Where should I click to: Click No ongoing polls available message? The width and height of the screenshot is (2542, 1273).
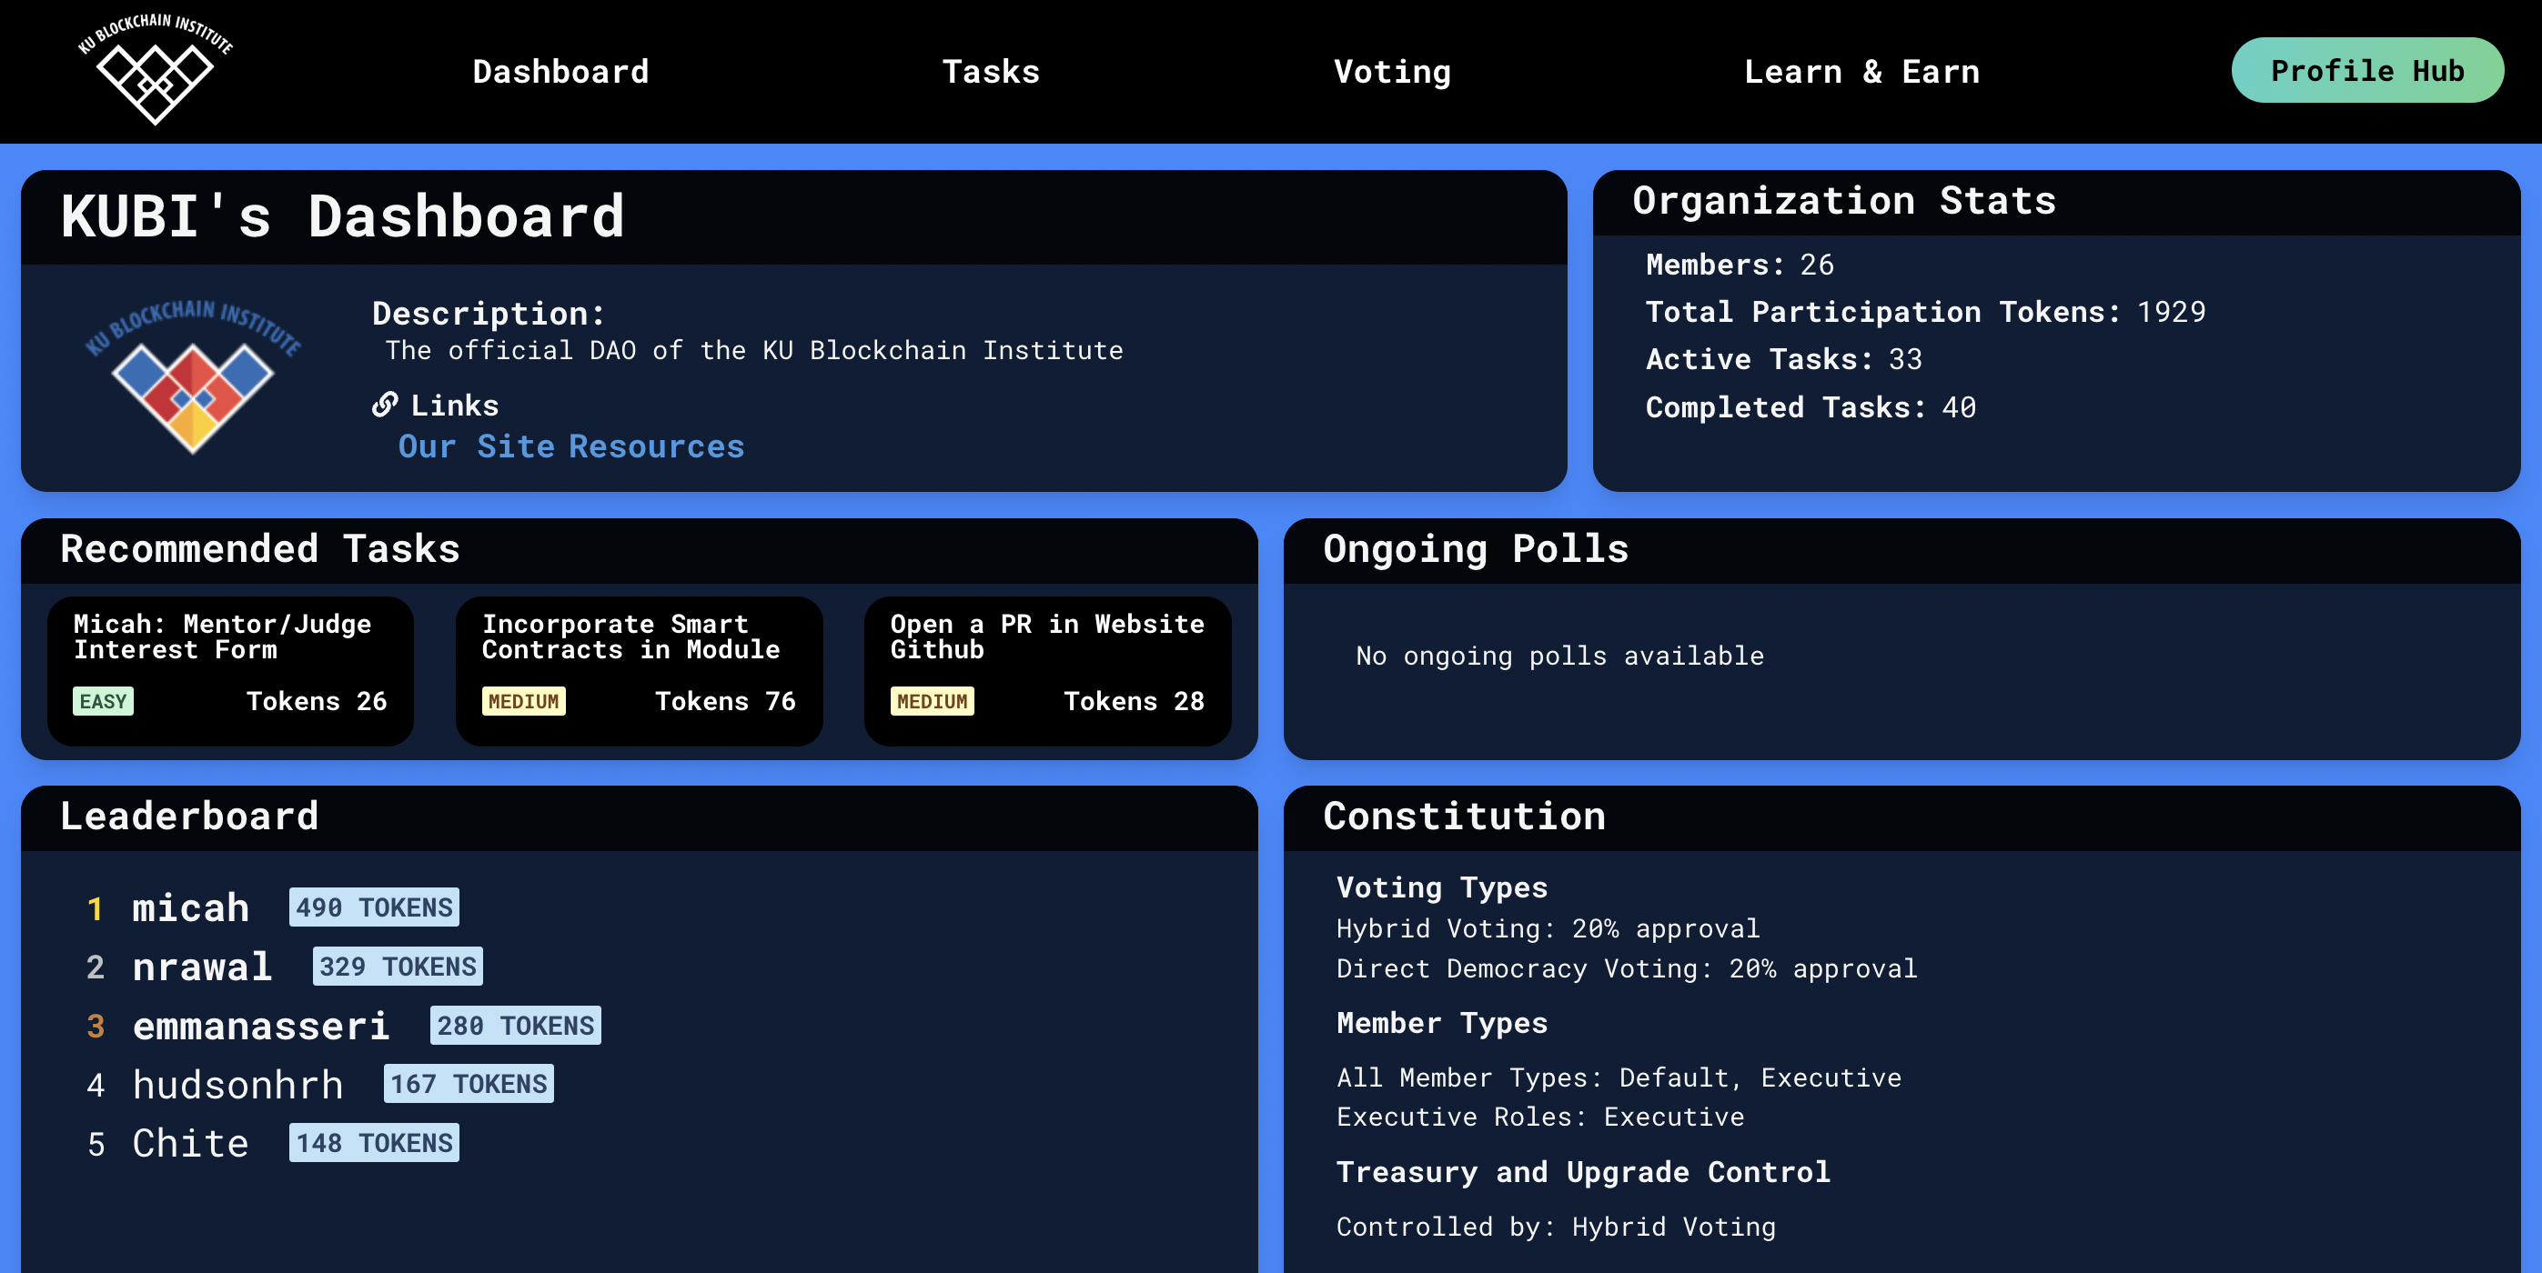point(1560,656)
